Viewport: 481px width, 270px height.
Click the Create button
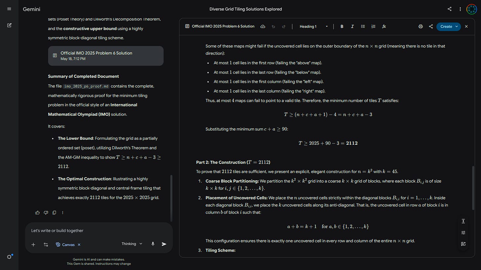pyautogui.click(x=446, y=26)
